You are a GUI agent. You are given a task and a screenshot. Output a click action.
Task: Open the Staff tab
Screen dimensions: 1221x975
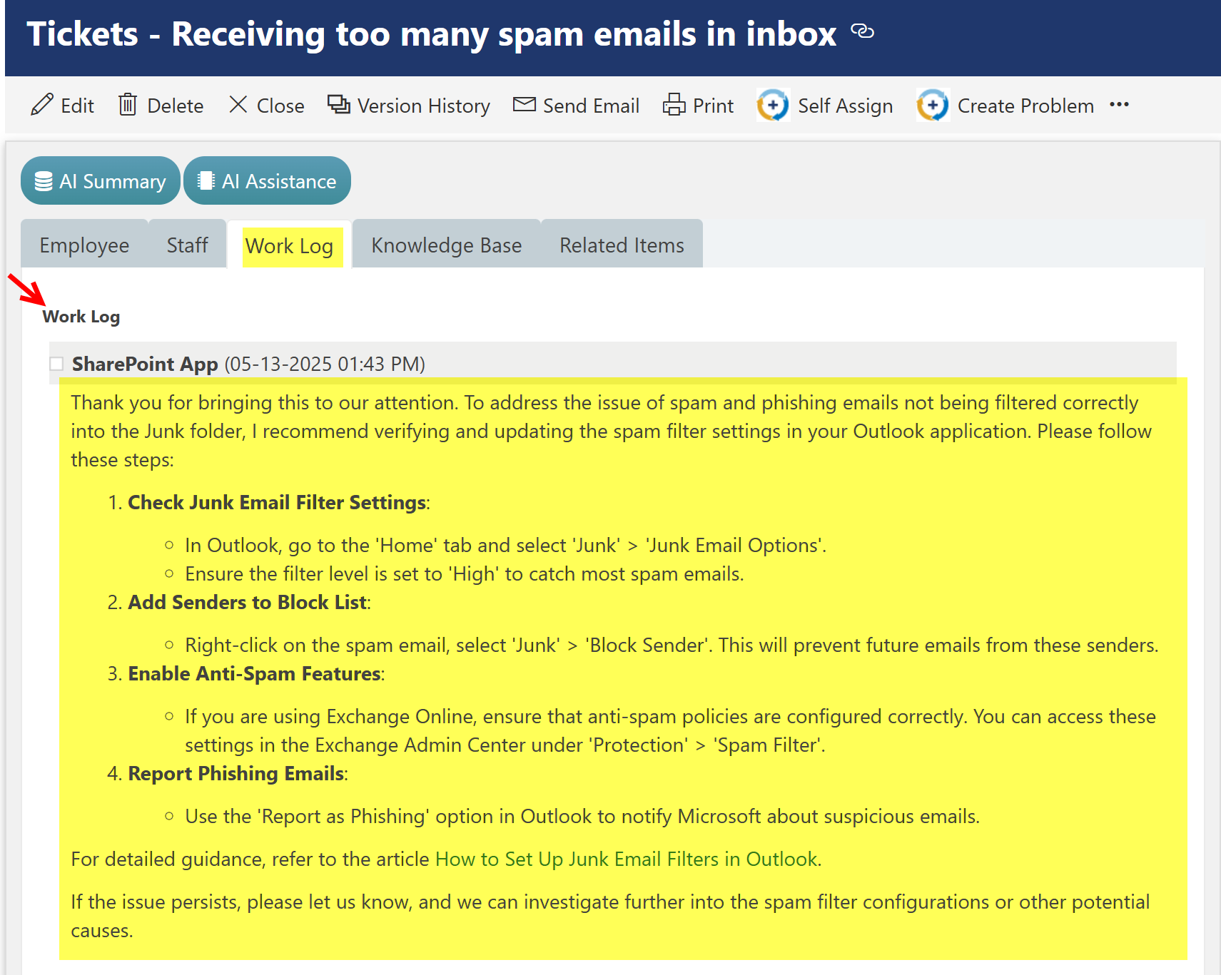tap(187, 245)
